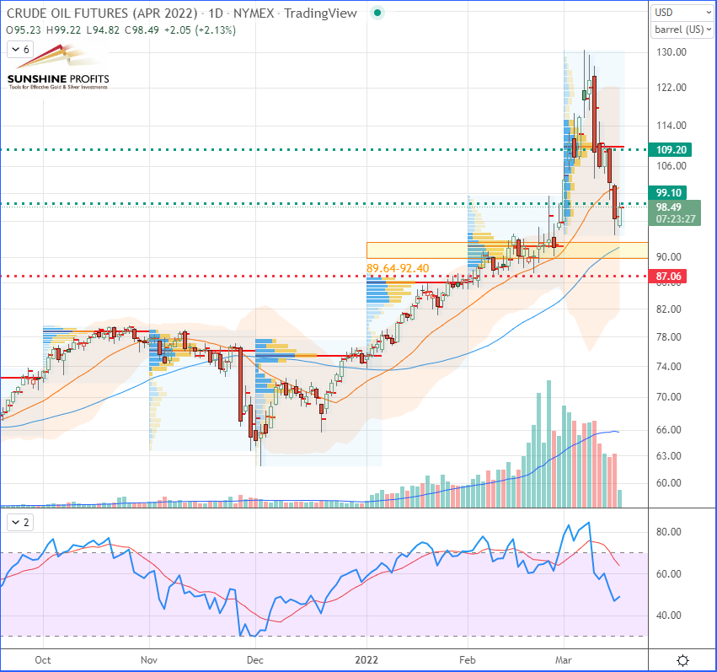Screen dimensions: 717x672
Task: Click the 70.00 price scale value
Action: 668,397
